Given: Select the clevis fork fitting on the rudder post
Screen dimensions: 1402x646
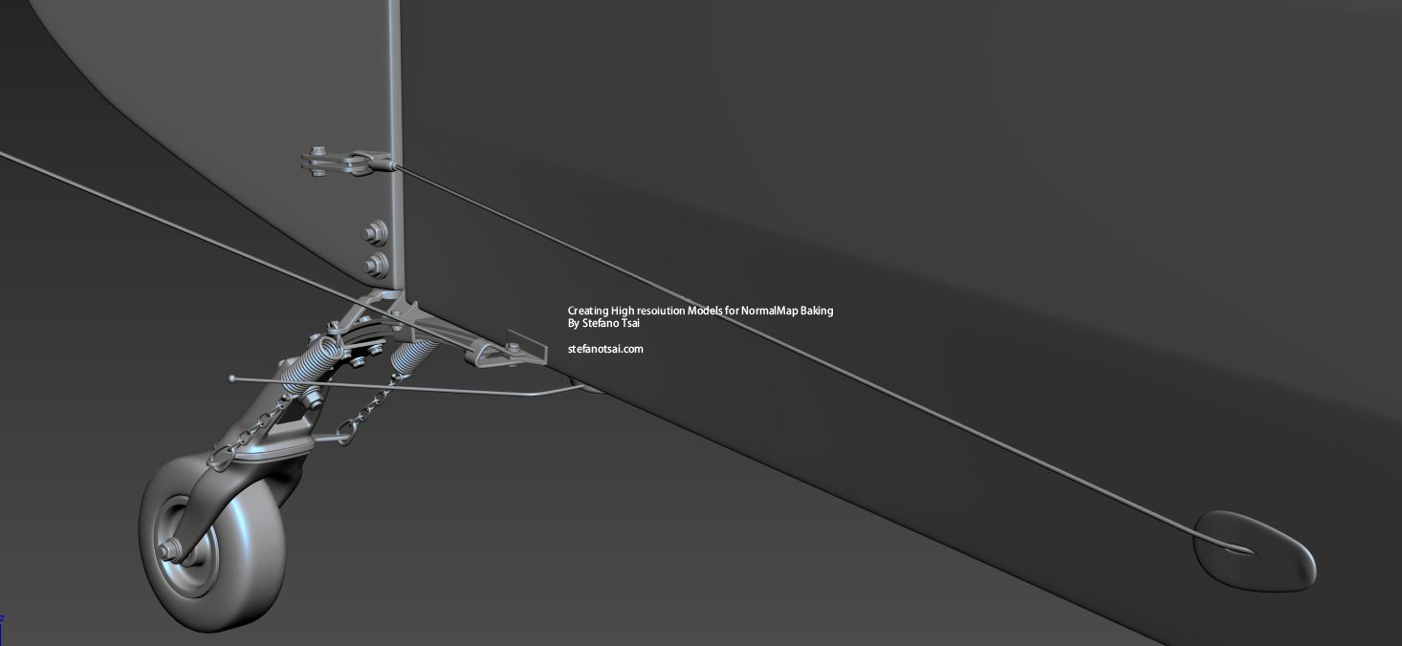Looking at the screenshot, I should [x=346, y=162].
